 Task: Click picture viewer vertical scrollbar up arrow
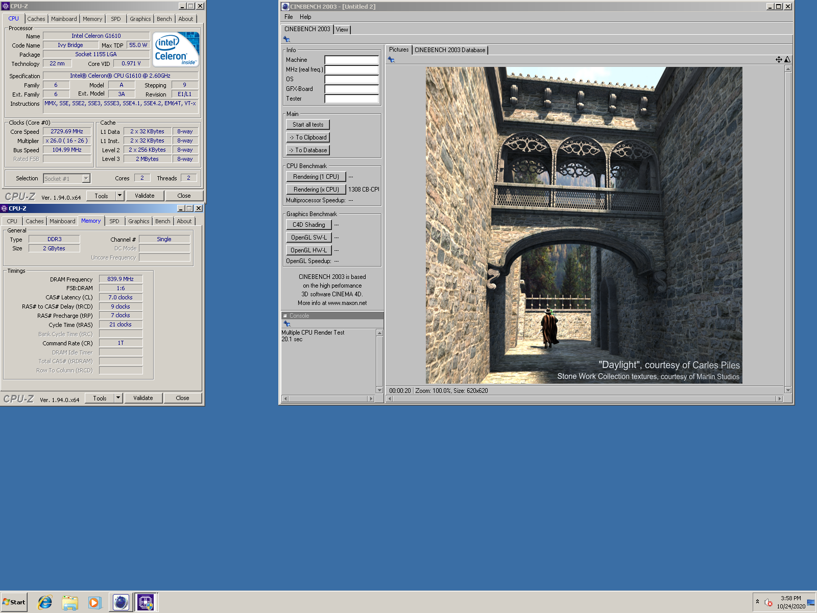pos(788,69)
